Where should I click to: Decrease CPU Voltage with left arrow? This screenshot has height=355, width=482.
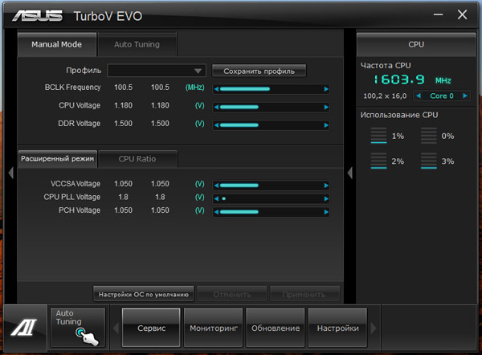click(216, 108)
